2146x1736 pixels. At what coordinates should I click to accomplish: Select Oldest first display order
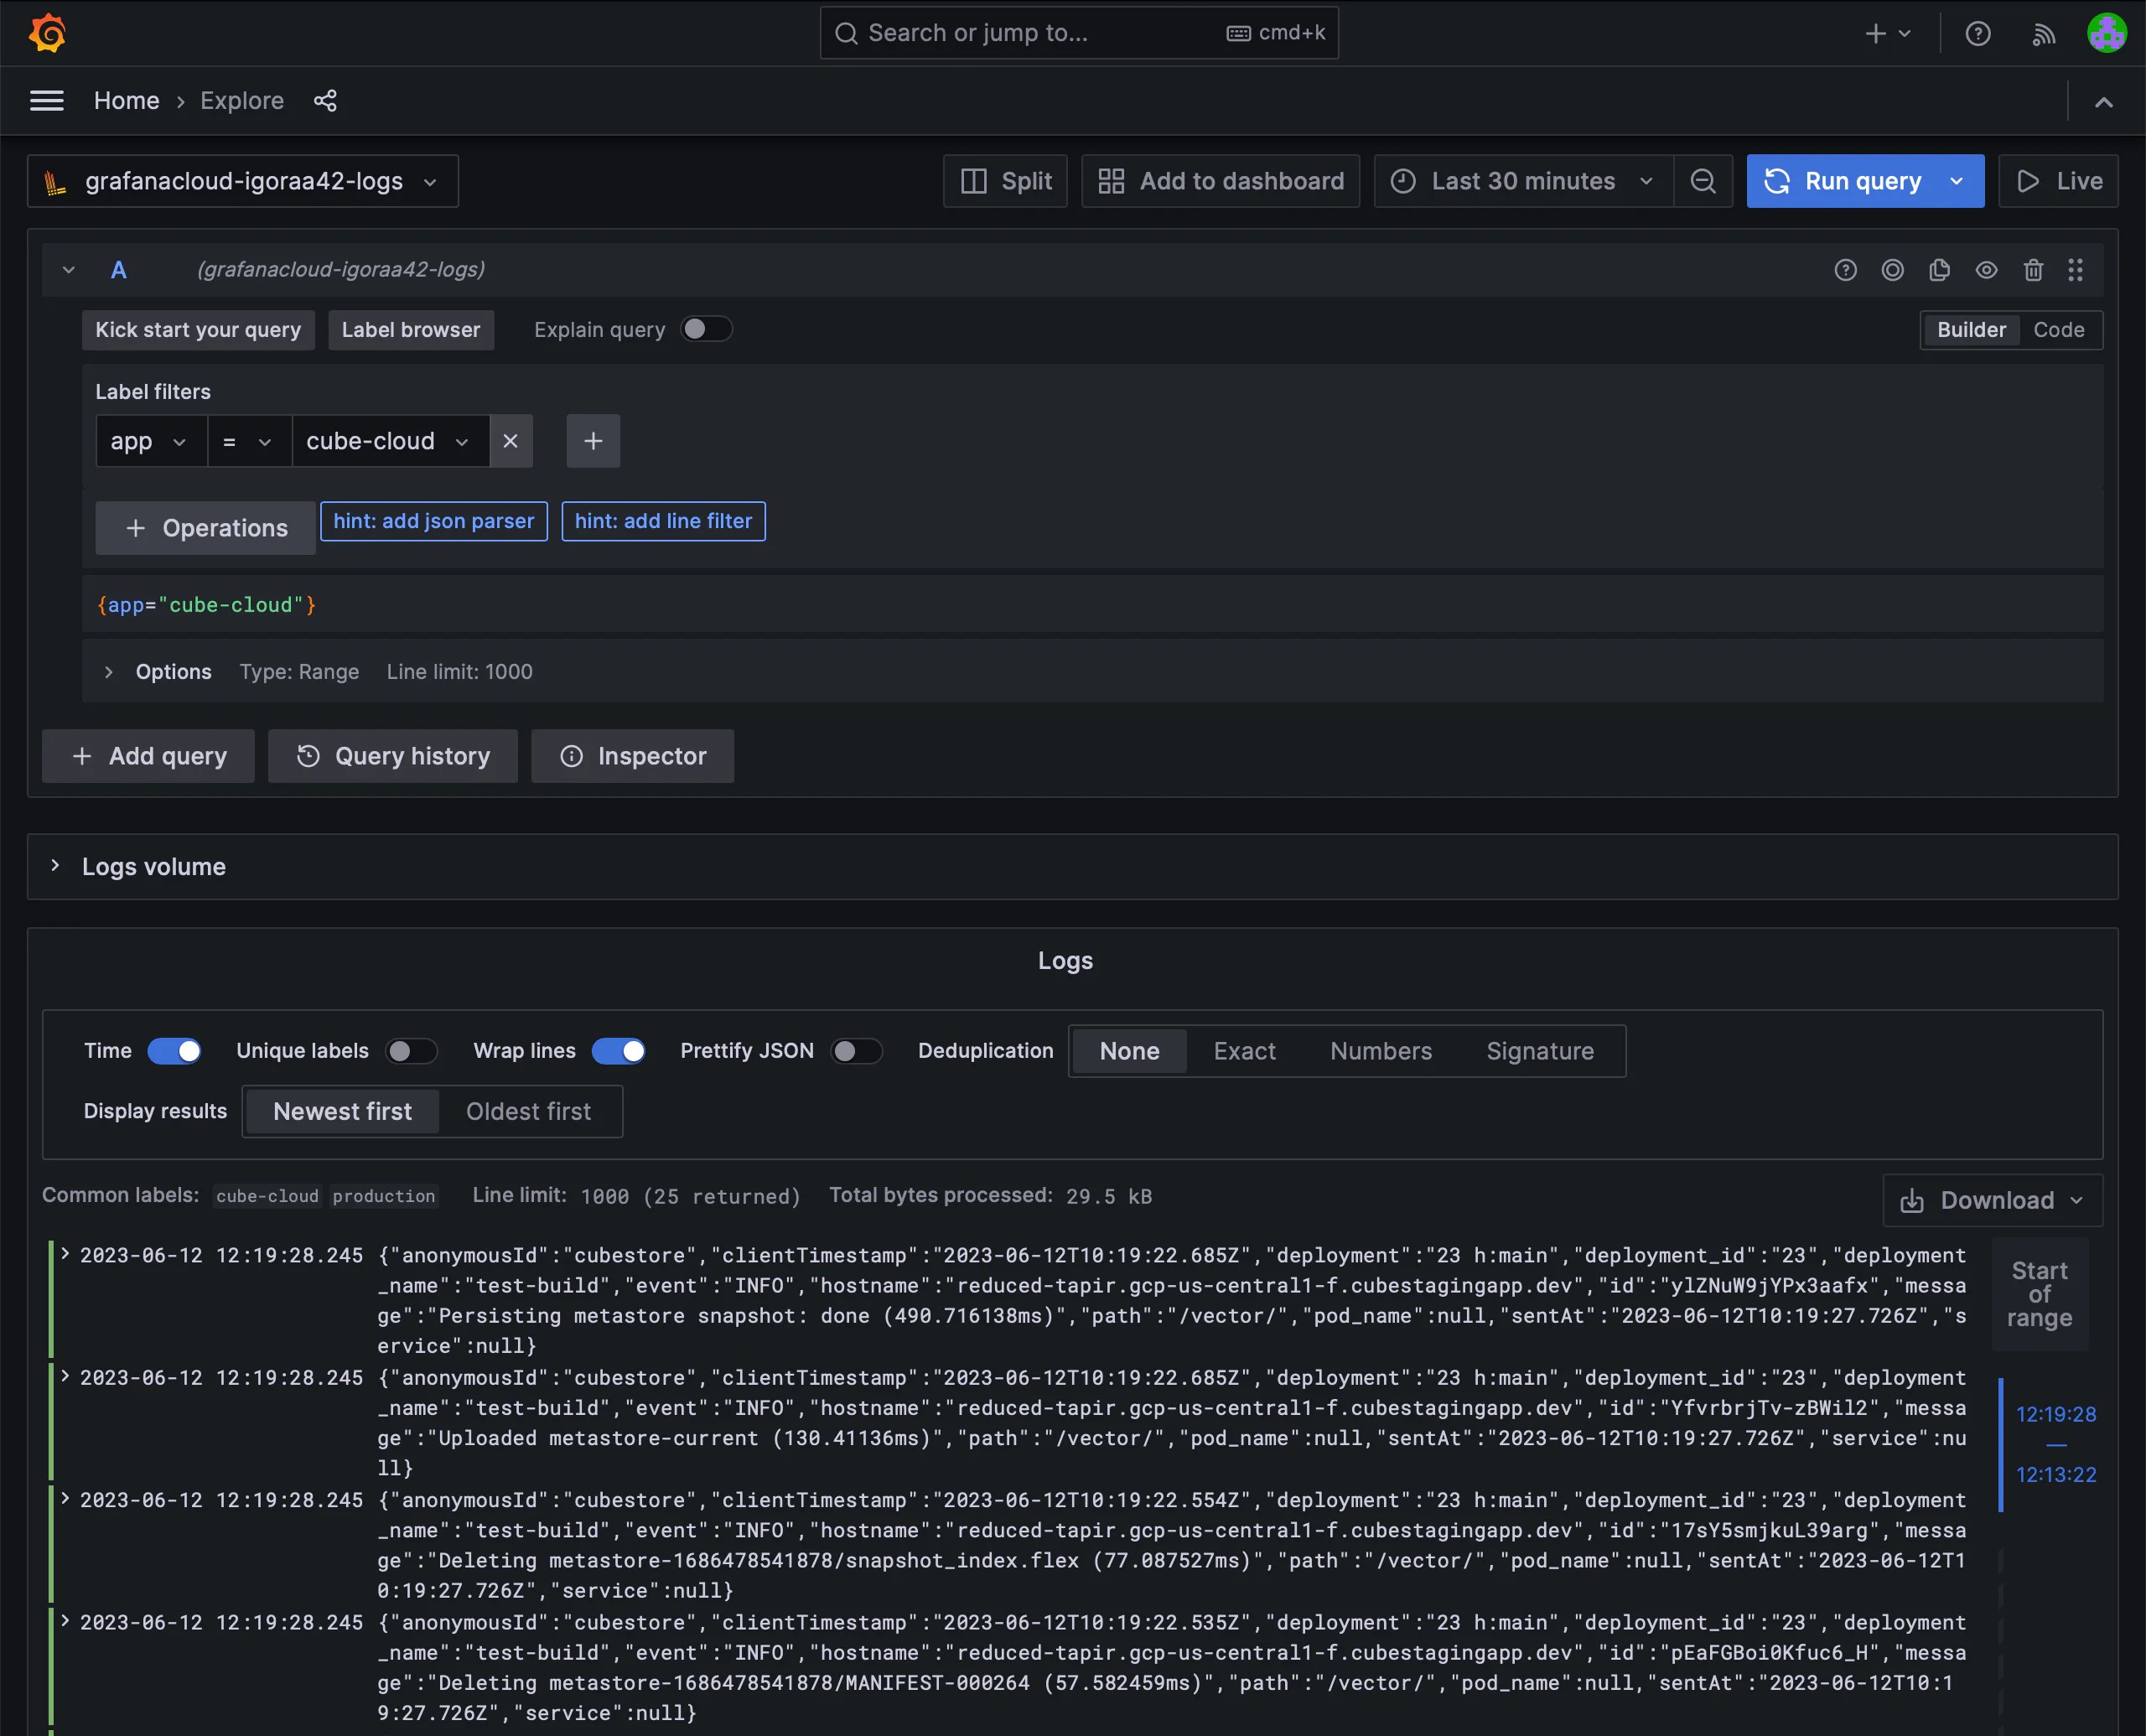528,1111
